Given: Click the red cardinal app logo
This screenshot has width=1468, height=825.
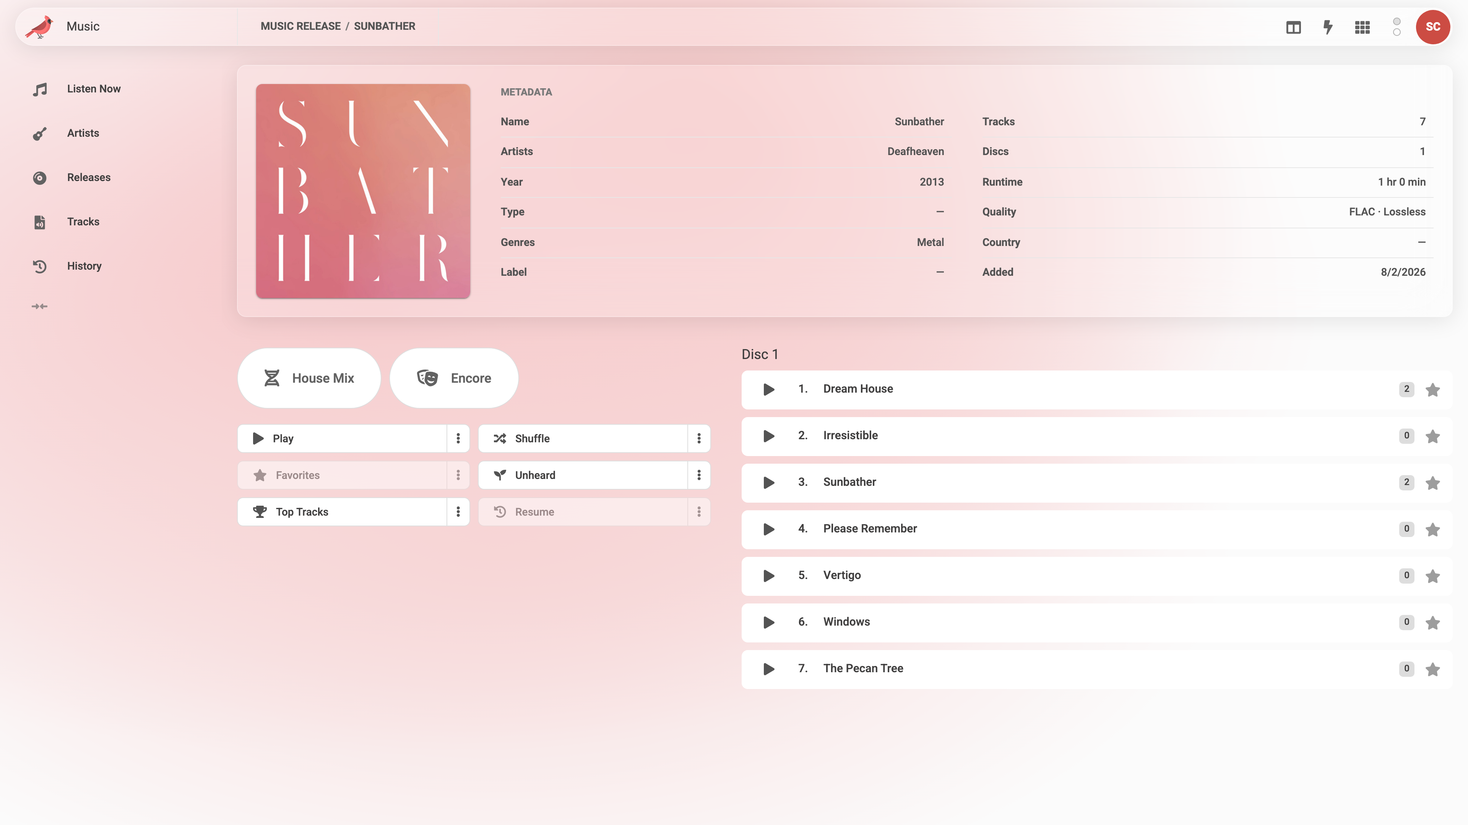Looking at the screenshot, I should point(39,27).
